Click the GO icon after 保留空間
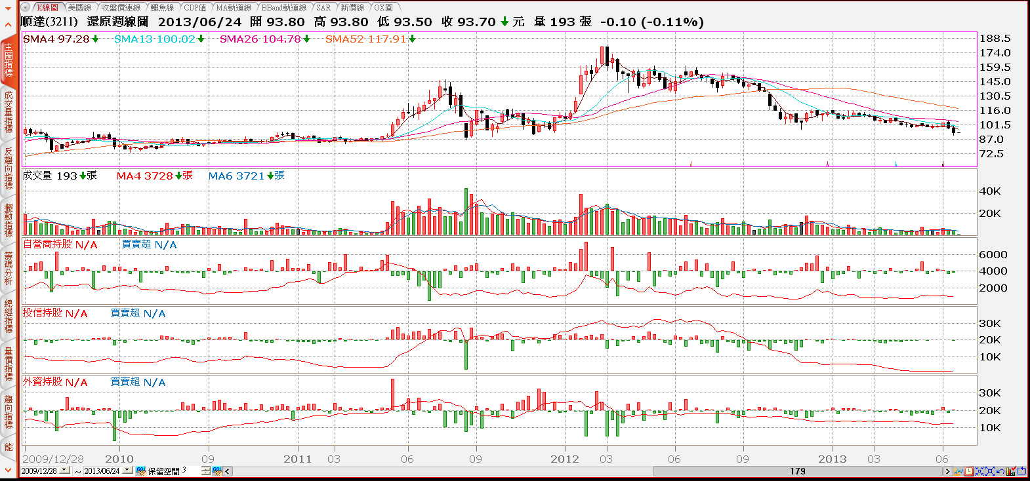The height and width of the screenshot is (481, 1030). pyautogui.click(x=217, y=471)
